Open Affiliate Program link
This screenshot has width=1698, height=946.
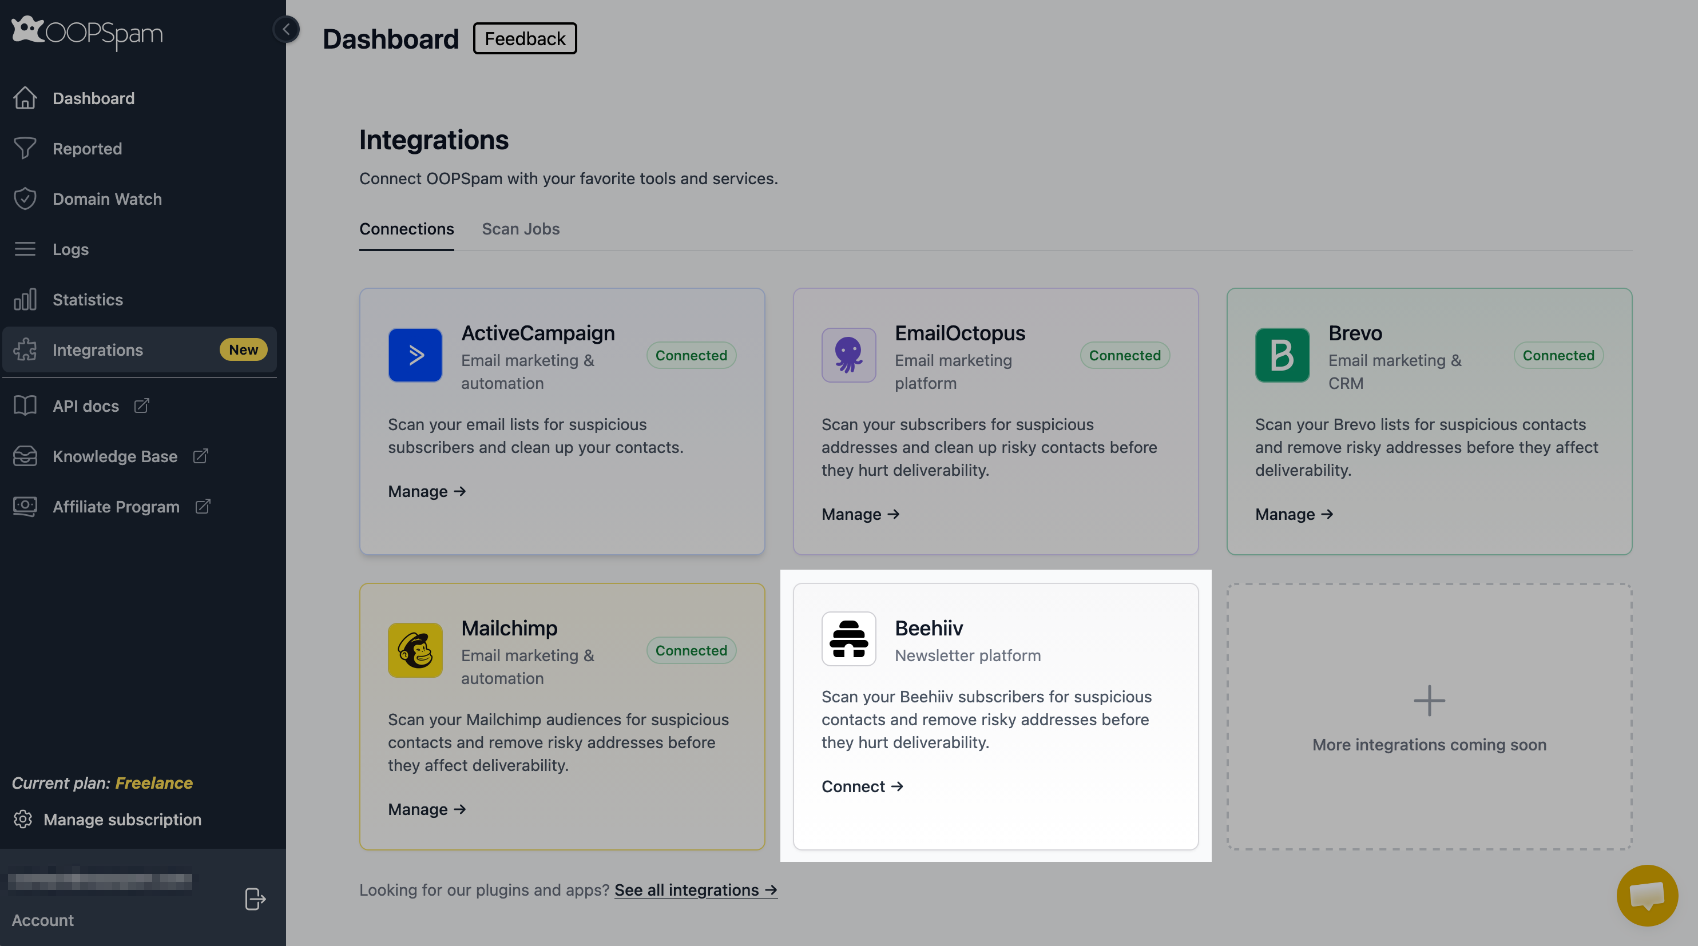116,506
